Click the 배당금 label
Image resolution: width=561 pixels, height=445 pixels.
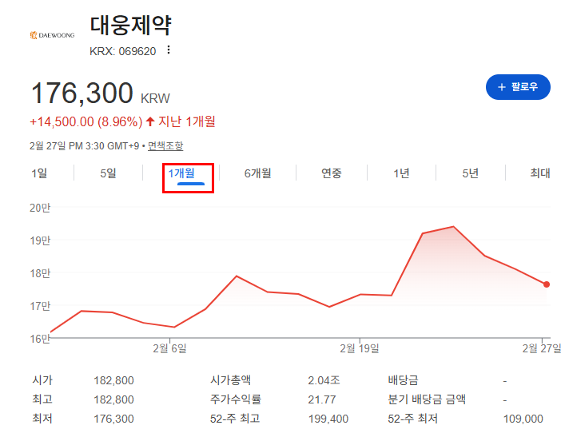coord(403,380)
